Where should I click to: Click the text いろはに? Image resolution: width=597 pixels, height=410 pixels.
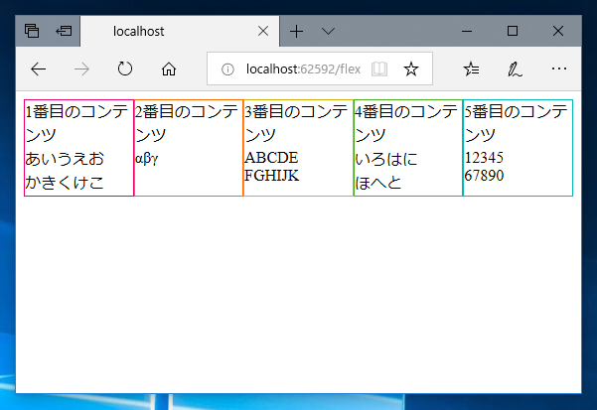point(386,159)
